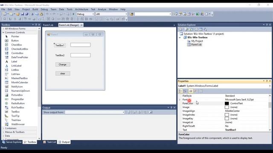The image size is (273, 153).
Task: Toggle Alphabetical sorting in Properties panel
Action: point(185,91)
